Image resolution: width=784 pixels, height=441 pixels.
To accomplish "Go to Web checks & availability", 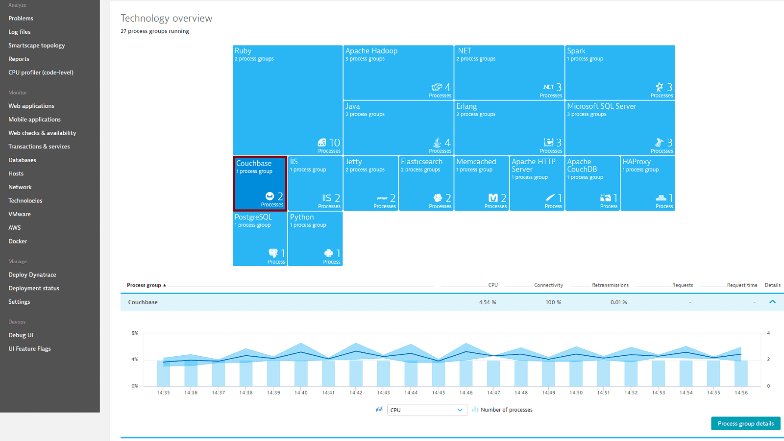I will (42, 133).
